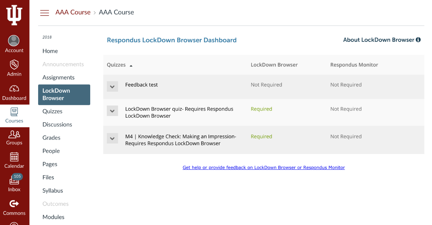
Task: Click Feedback test LockDown Browser Not Required
Action: [267, 85]
